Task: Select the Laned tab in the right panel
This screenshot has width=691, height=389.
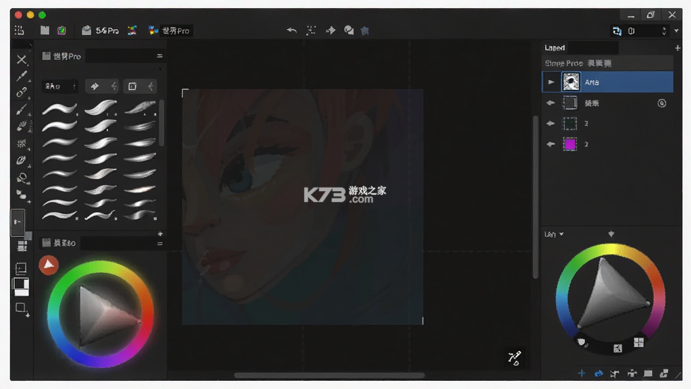Action: point(555,48)
